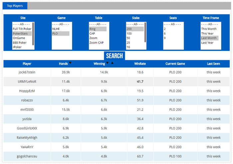Click Hands value 17.6k
Screen dimensions: 233x164
point(66,91)
